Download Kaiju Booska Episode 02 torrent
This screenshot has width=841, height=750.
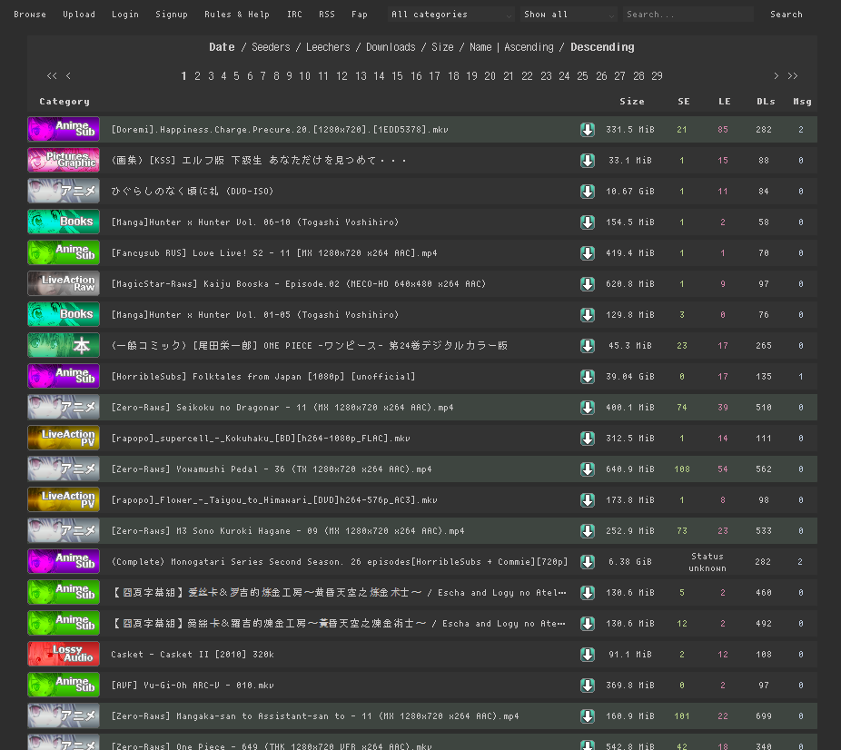coord(588,284)
